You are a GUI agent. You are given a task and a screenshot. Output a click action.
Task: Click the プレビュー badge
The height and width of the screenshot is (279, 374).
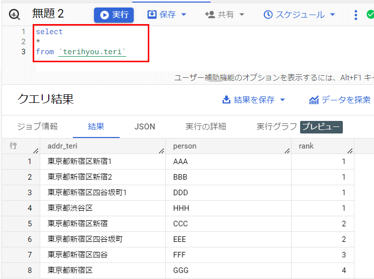click(321, 127)
